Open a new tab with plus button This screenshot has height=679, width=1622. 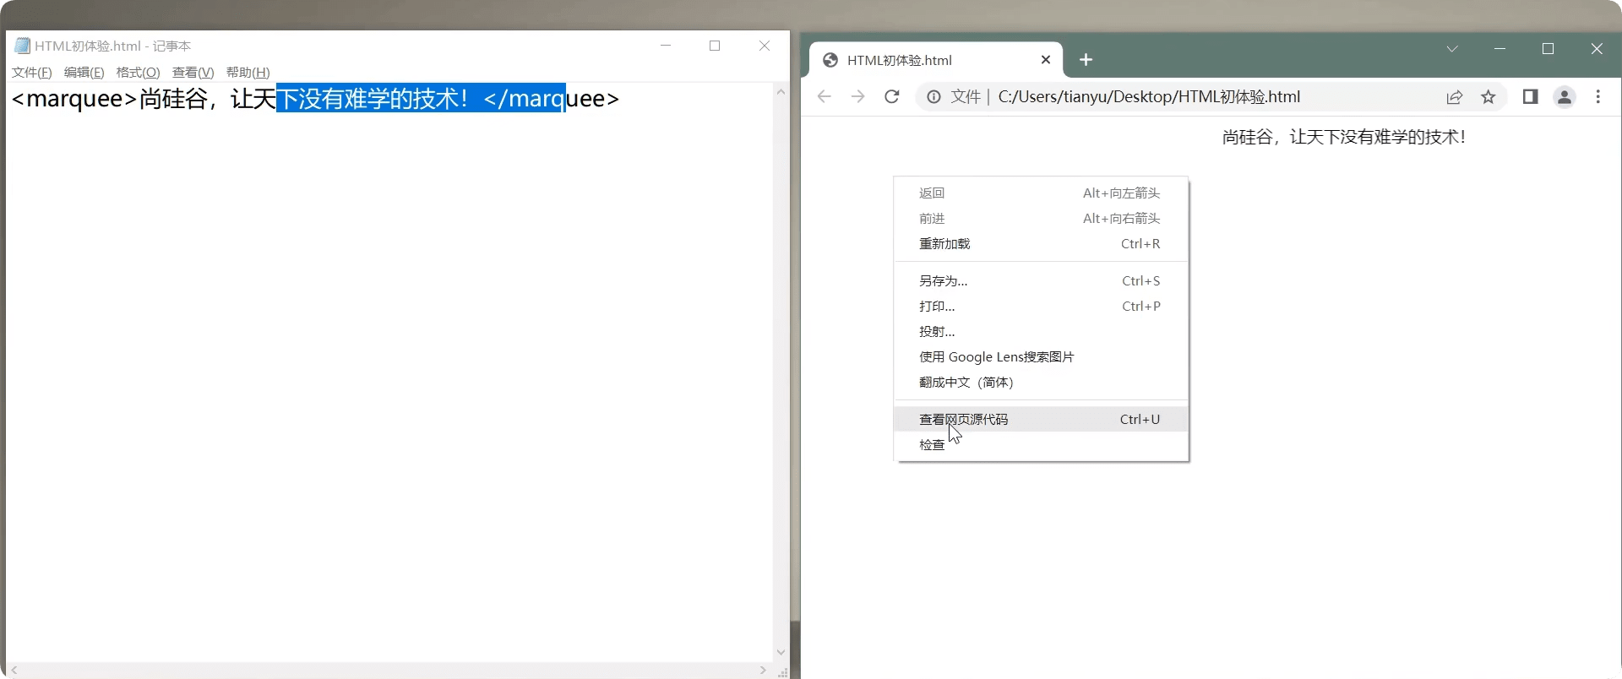(x=1086, y=60)
